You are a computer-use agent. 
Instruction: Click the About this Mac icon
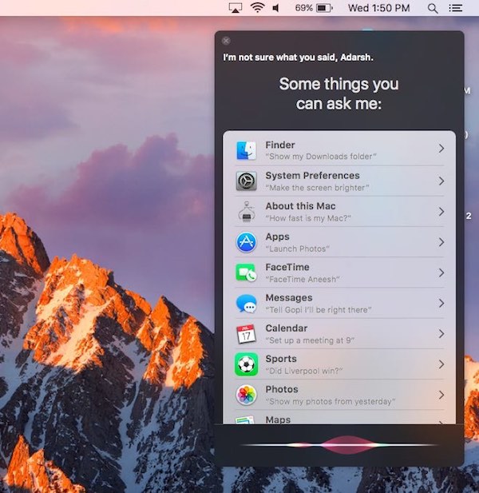[x=246, y=212]
